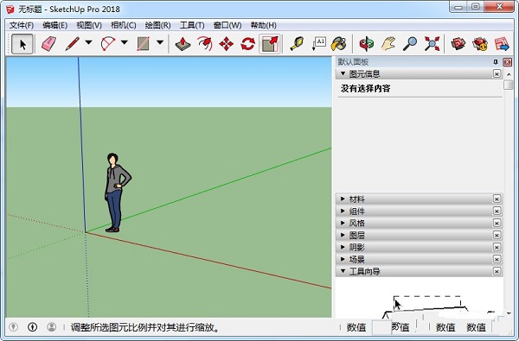Choose the pink Eraser tool
Image resolution: width=519 pixels, height=341 pixels.
coord(48,44)
